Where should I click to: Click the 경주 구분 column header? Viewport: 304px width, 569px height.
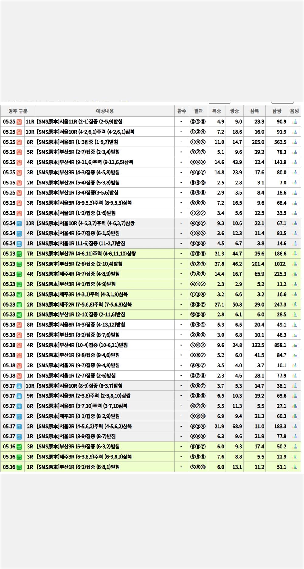[x=18, y=111]
